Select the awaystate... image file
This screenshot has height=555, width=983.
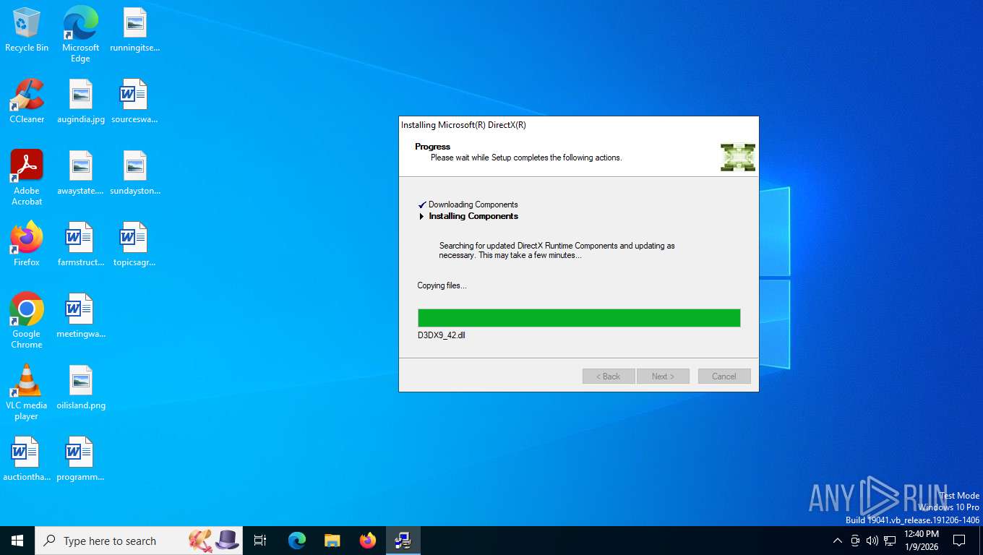click(x=80, y=173)
